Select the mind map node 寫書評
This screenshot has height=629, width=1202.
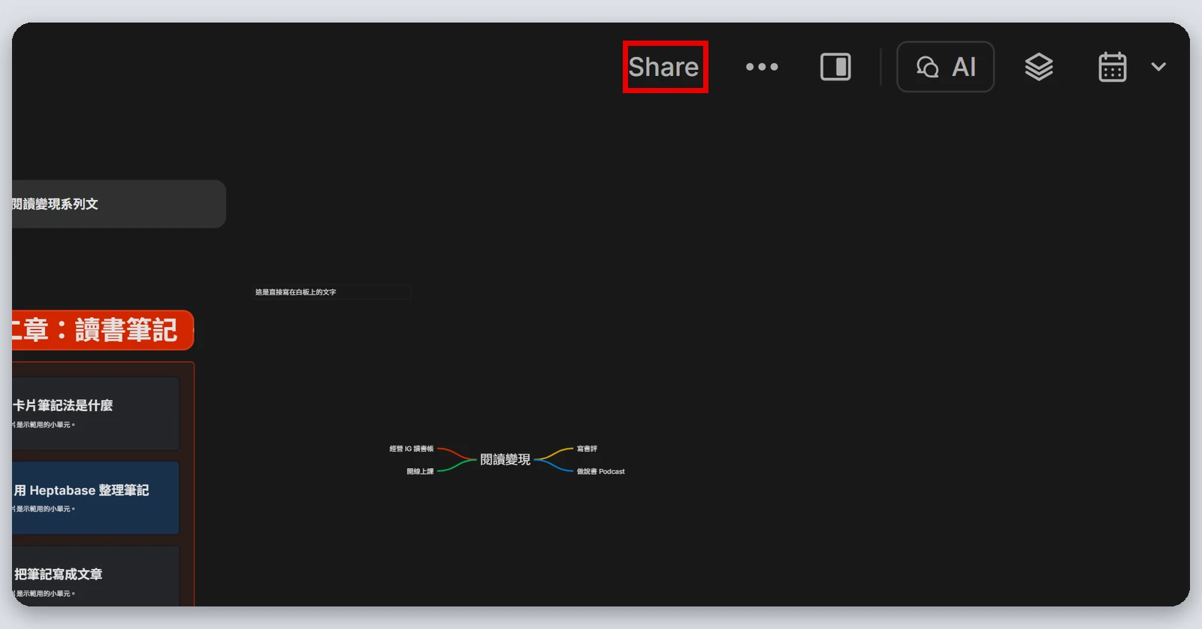pyautogui.click(x=587, y=449)
